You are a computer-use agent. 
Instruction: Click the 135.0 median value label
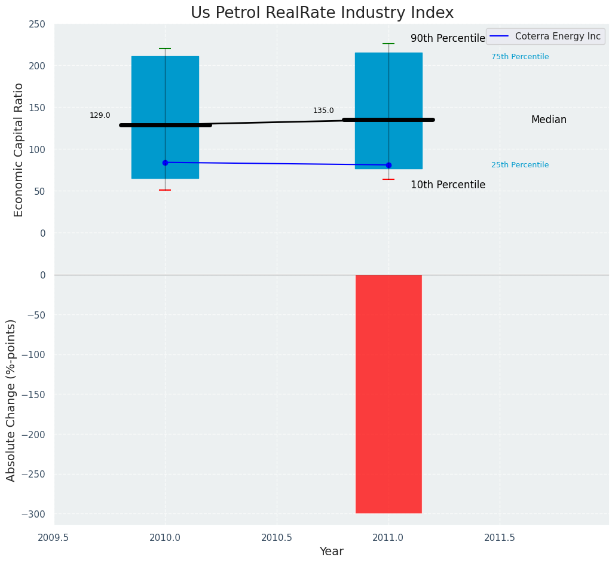click(323, 111)
